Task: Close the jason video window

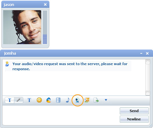Action: coord(45,4)
